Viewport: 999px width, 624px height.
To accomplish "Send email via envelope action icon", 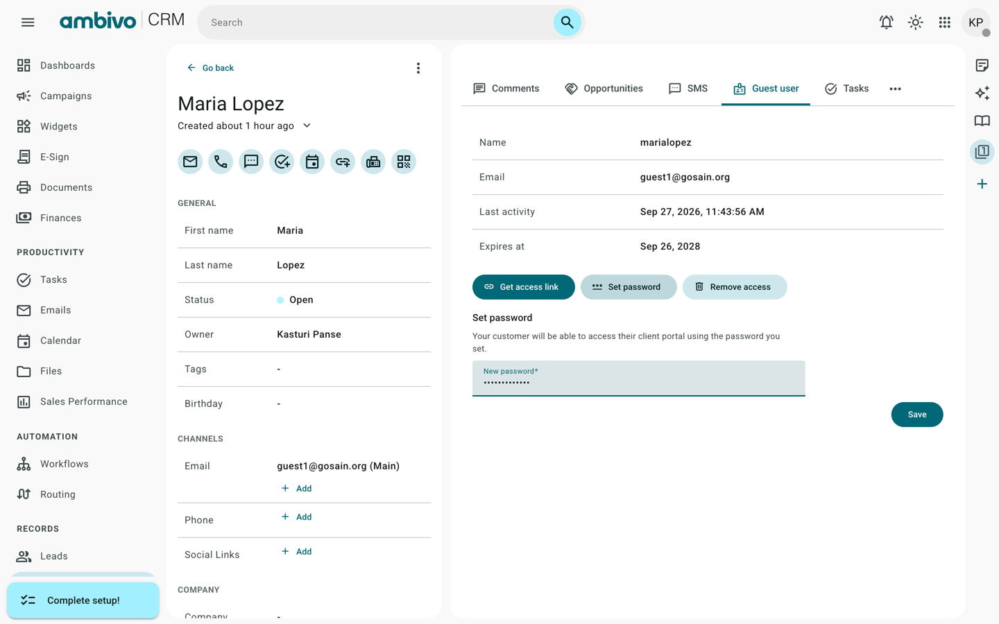I will pos(190,162).
